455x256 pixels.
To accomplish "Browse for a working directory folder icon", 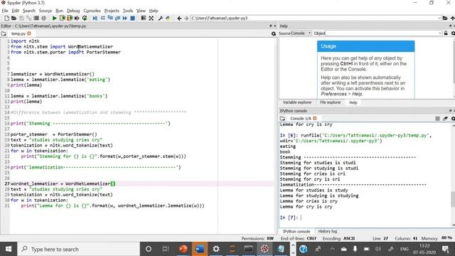I will click(x=445, y=18).
